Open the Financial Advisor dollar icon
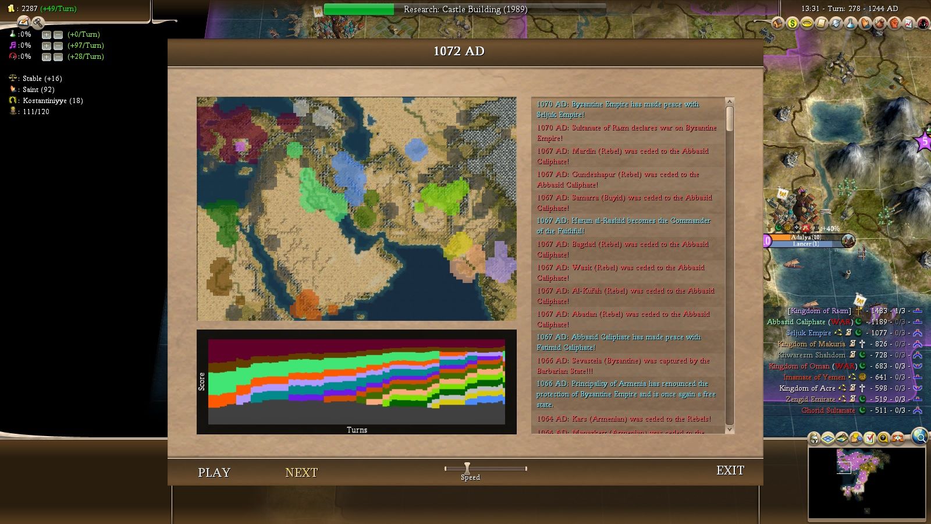This screenshot has height=524, width=931. click(793, 23)
